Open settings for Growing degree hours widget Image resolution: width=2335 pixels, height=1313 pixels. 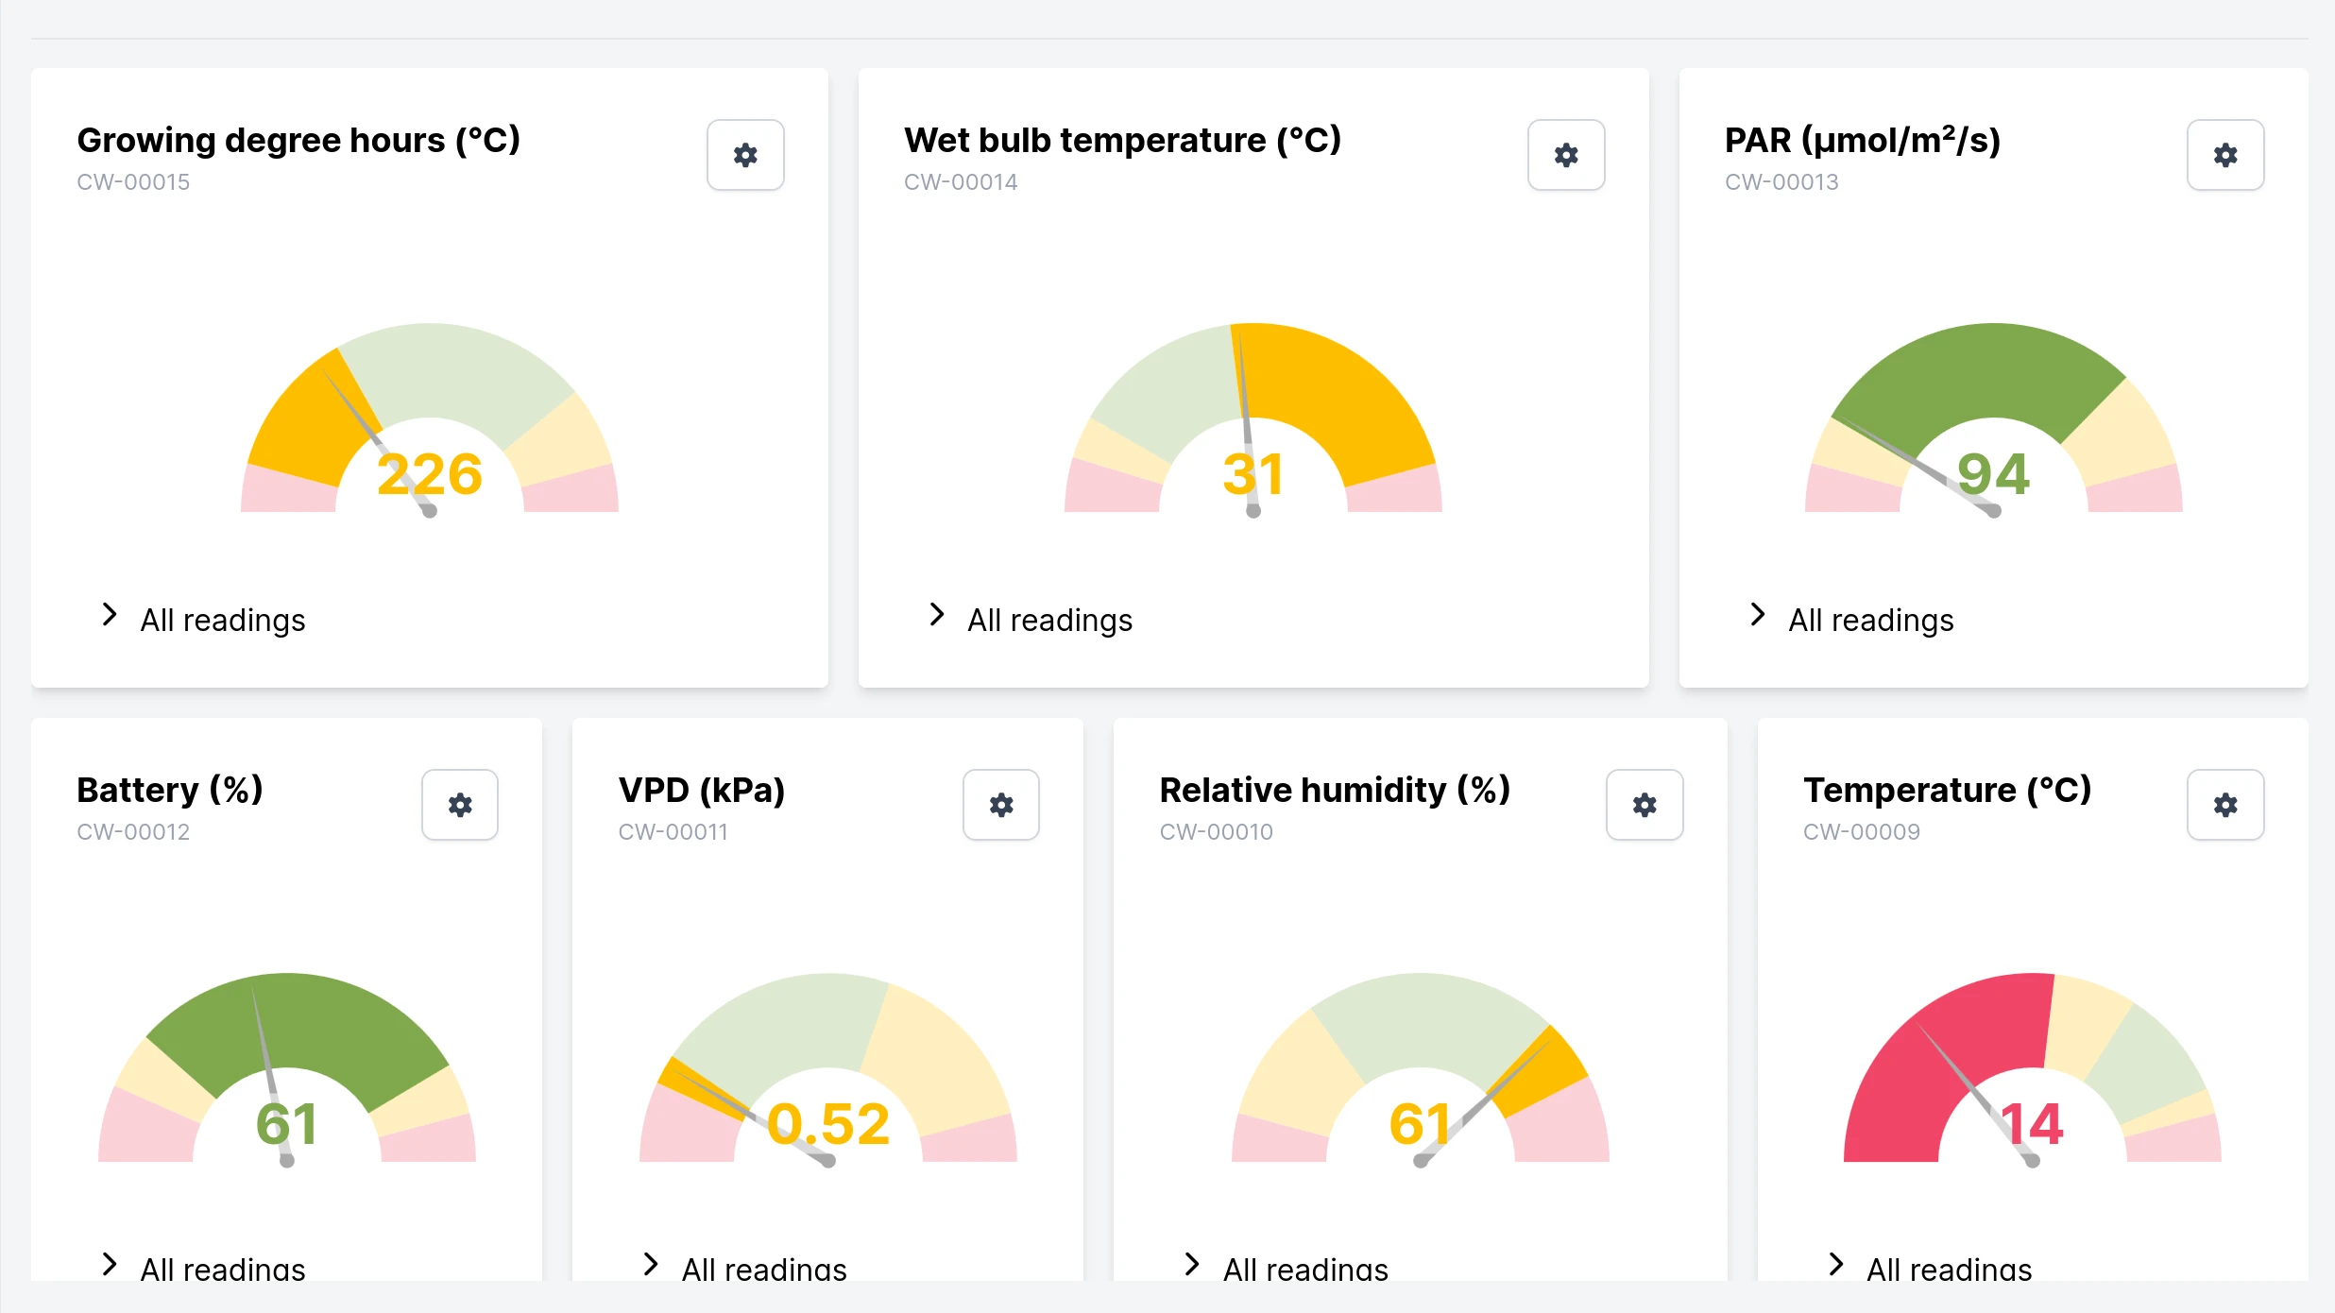pos(745,155)
